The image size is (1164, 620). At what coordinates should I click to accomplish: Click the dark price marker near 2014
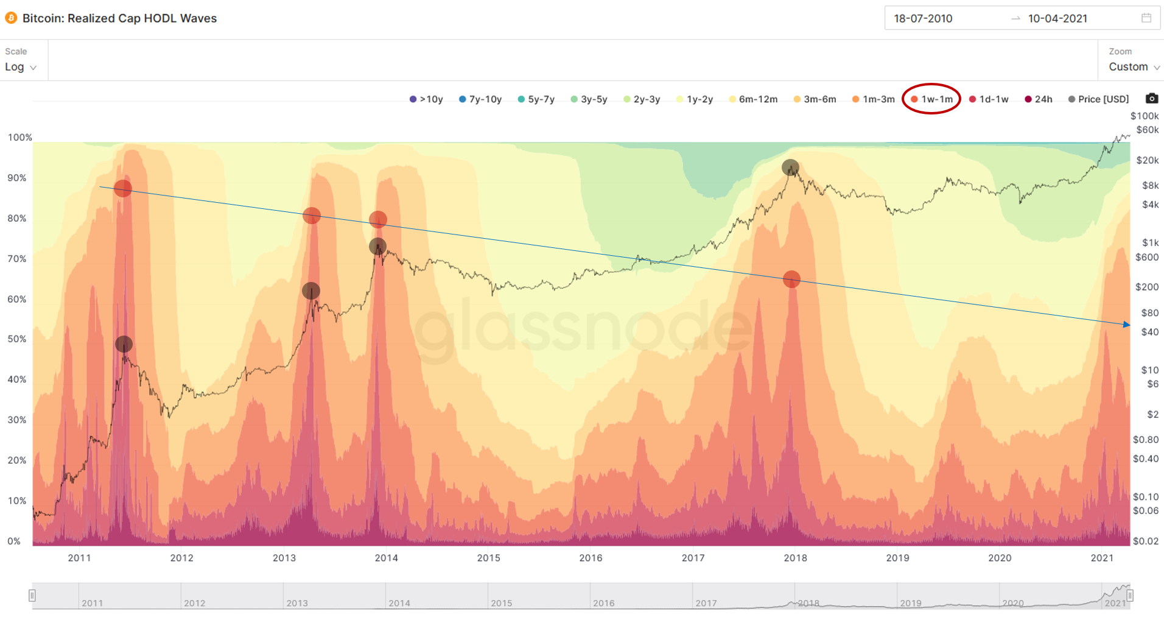377,247
